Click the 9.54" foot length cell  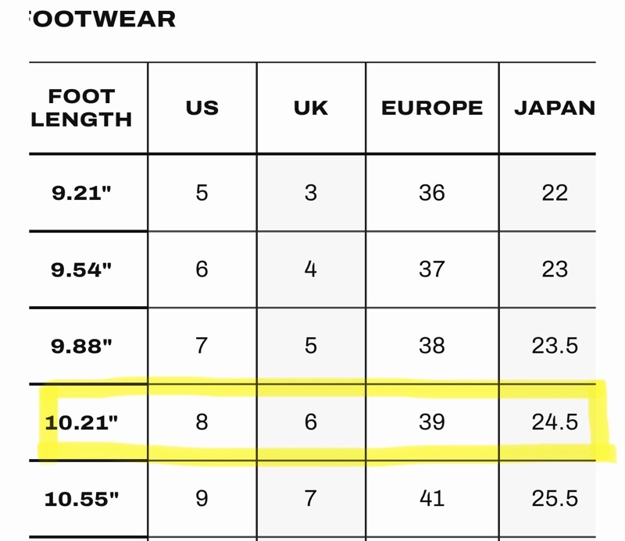pyautogui.click(x=81, y=269)
